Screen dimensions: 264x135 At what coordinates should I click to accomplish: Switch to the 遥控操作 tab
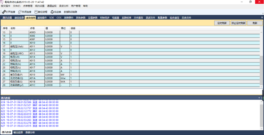[42, 18]
